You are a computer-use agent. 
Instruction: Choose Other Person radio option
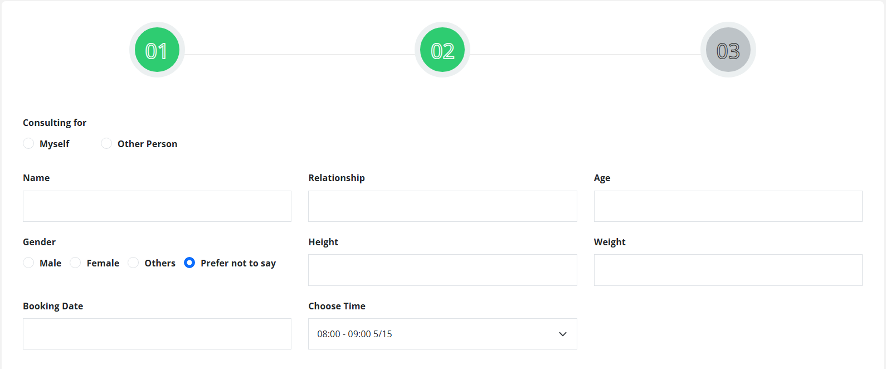[x=106, y=144]
